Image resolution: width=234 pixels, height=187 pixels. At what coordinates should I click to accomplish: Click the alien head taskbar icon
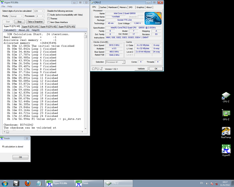tap(16, 183)
